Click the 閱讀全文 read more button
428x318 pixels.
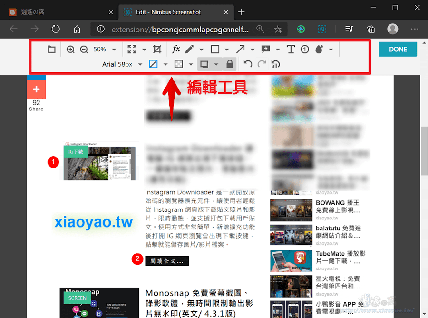[x=167, y=261]
